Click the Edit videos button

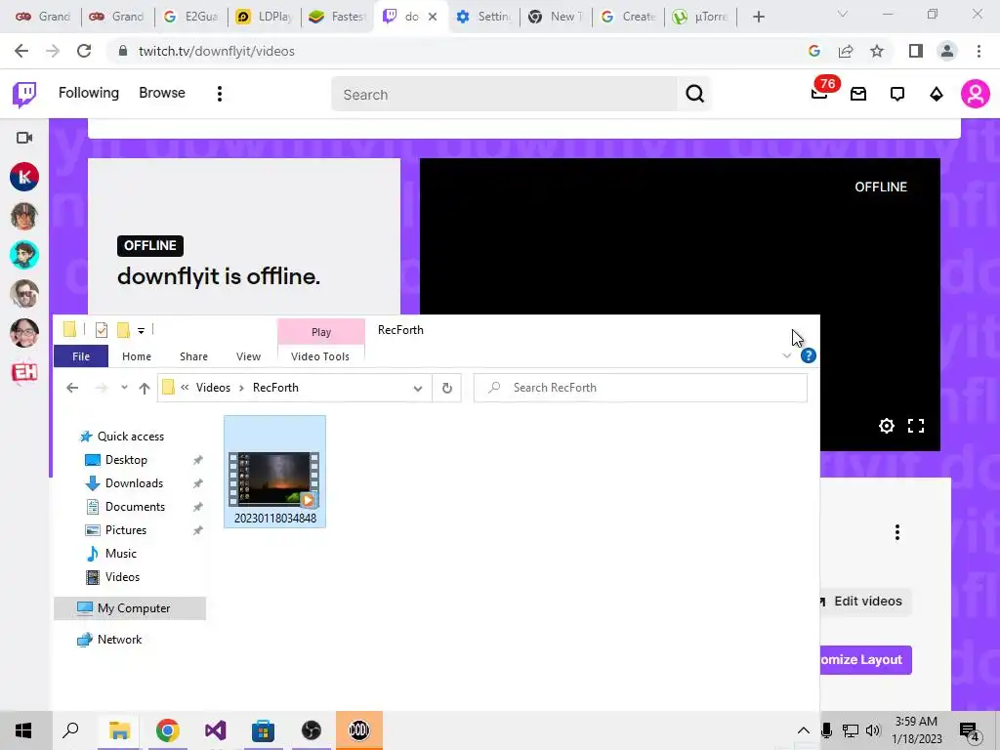coord(865,602)
